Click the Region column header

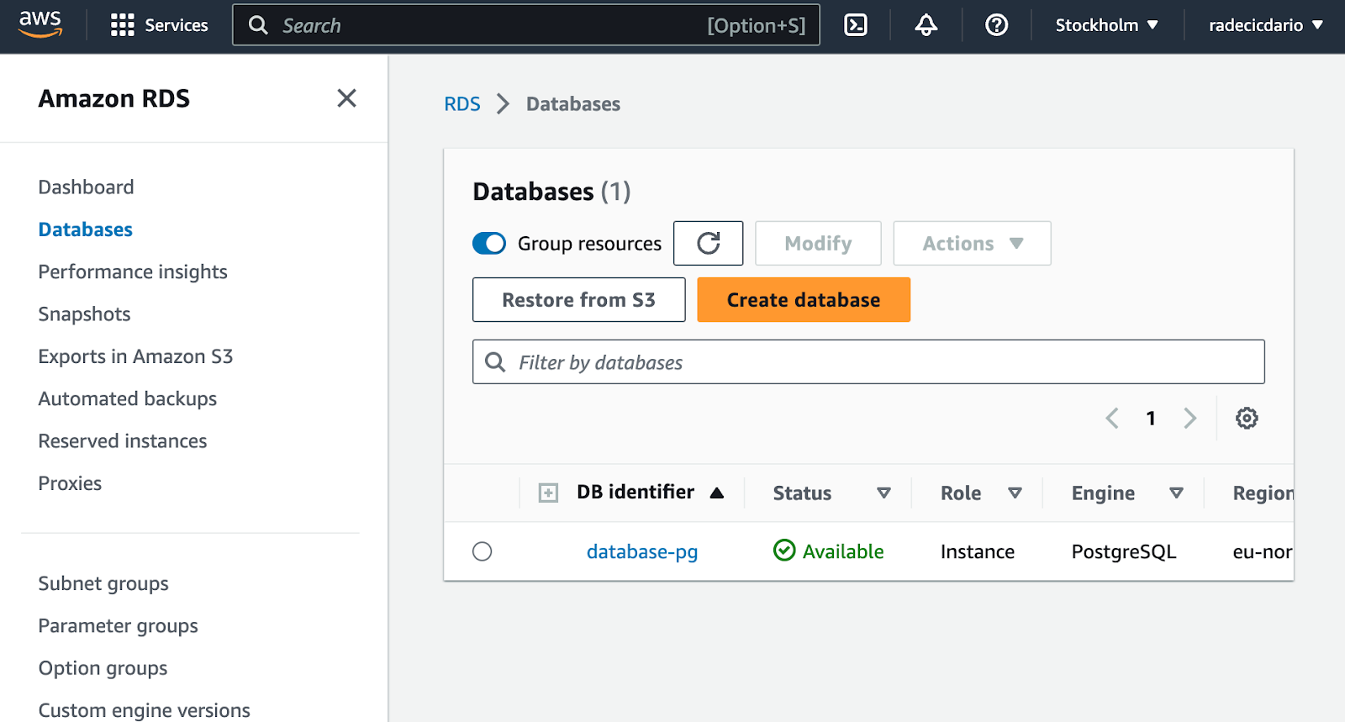tap(1263, 493)
